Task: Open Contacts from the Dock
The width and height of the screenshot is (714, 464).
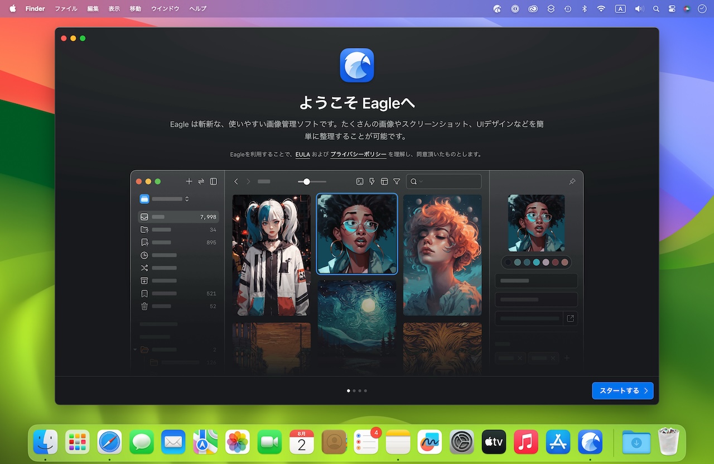Action: [x=334, y=442]
